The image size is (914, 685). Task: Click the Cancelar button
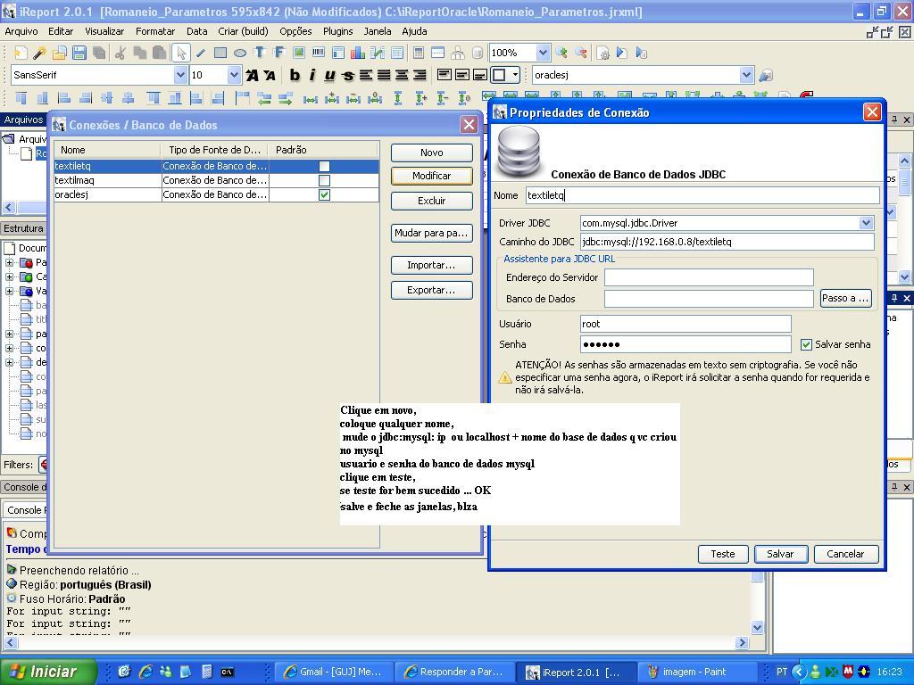pyautogui.click(x=846, y=554)
